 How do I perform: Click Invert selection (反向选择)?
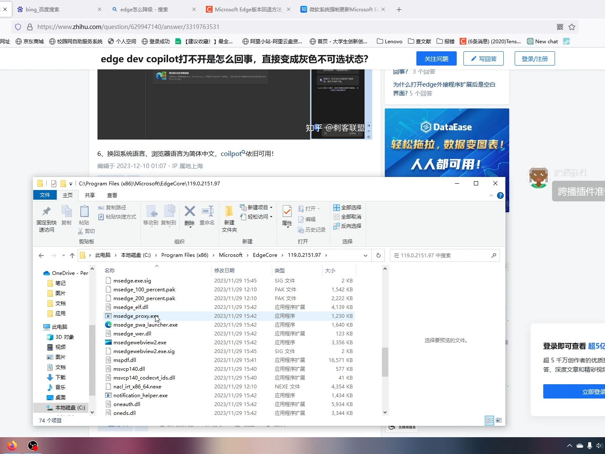coord(347,226)
